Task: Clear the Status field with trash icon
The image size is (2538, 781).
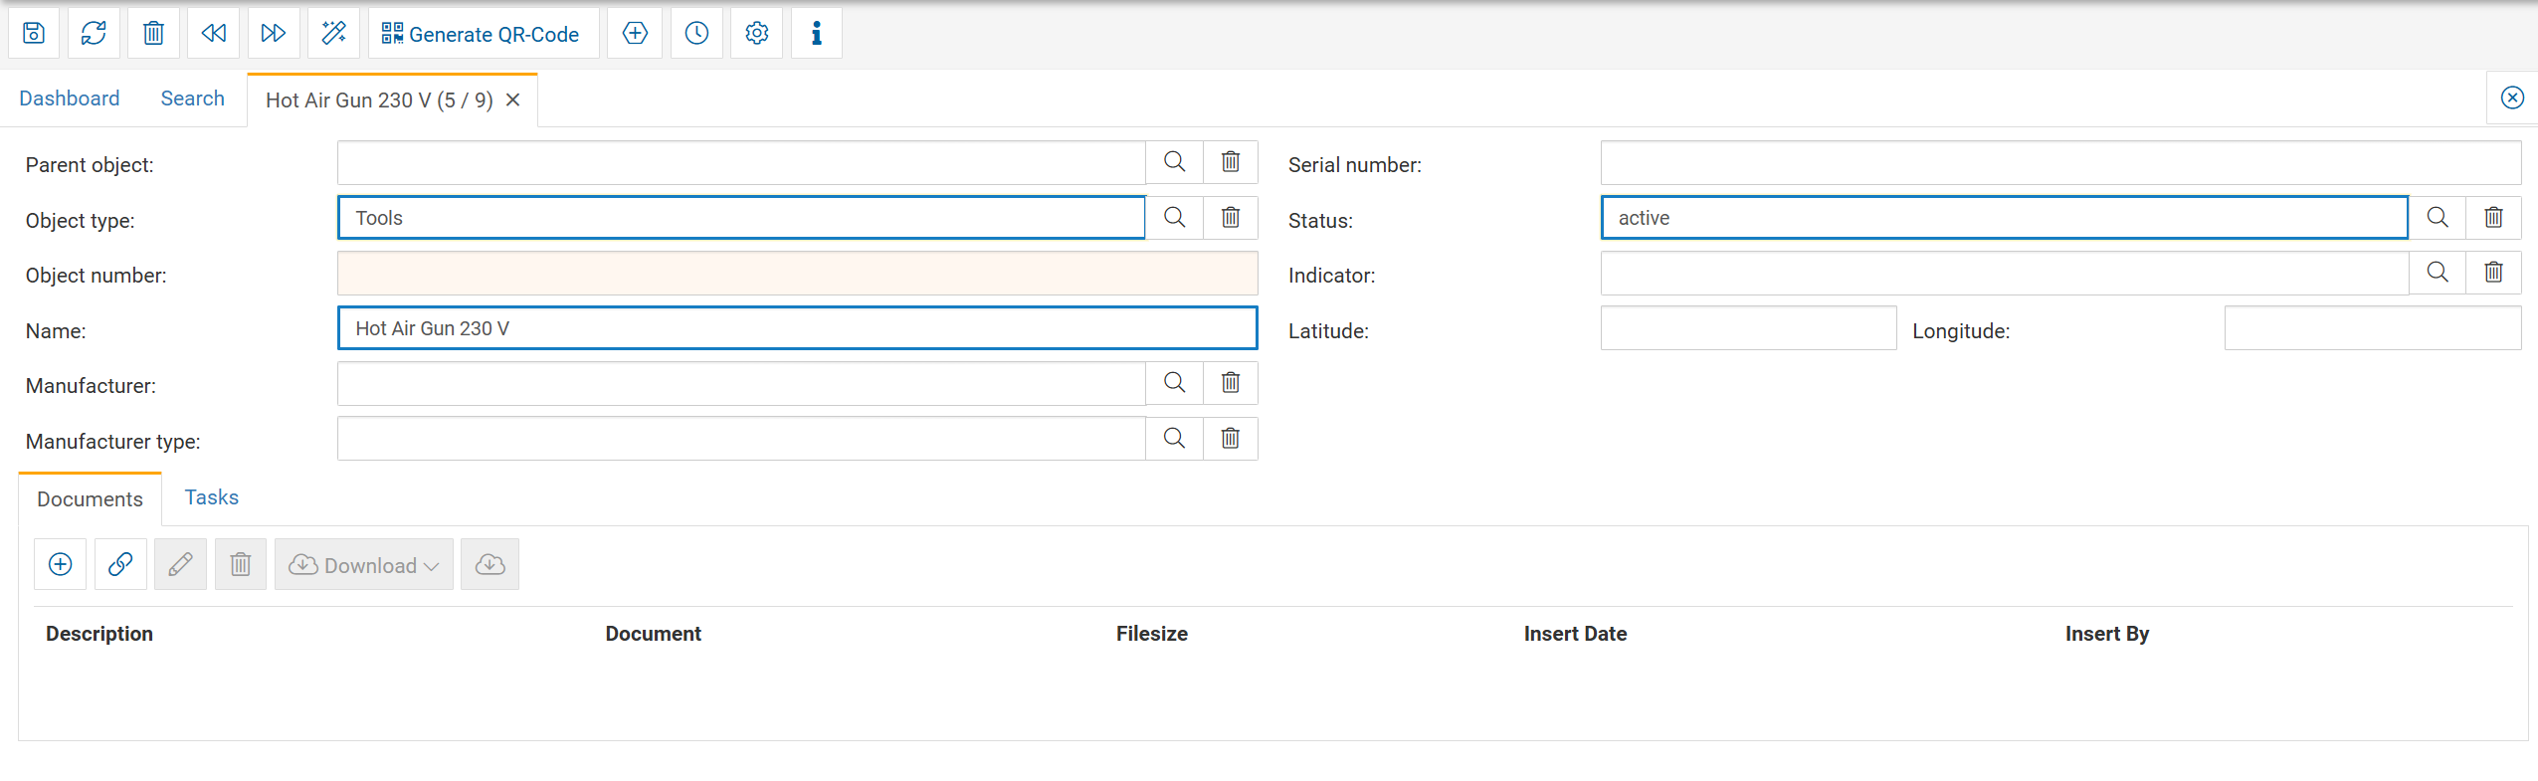Action: pos(2493,218)
